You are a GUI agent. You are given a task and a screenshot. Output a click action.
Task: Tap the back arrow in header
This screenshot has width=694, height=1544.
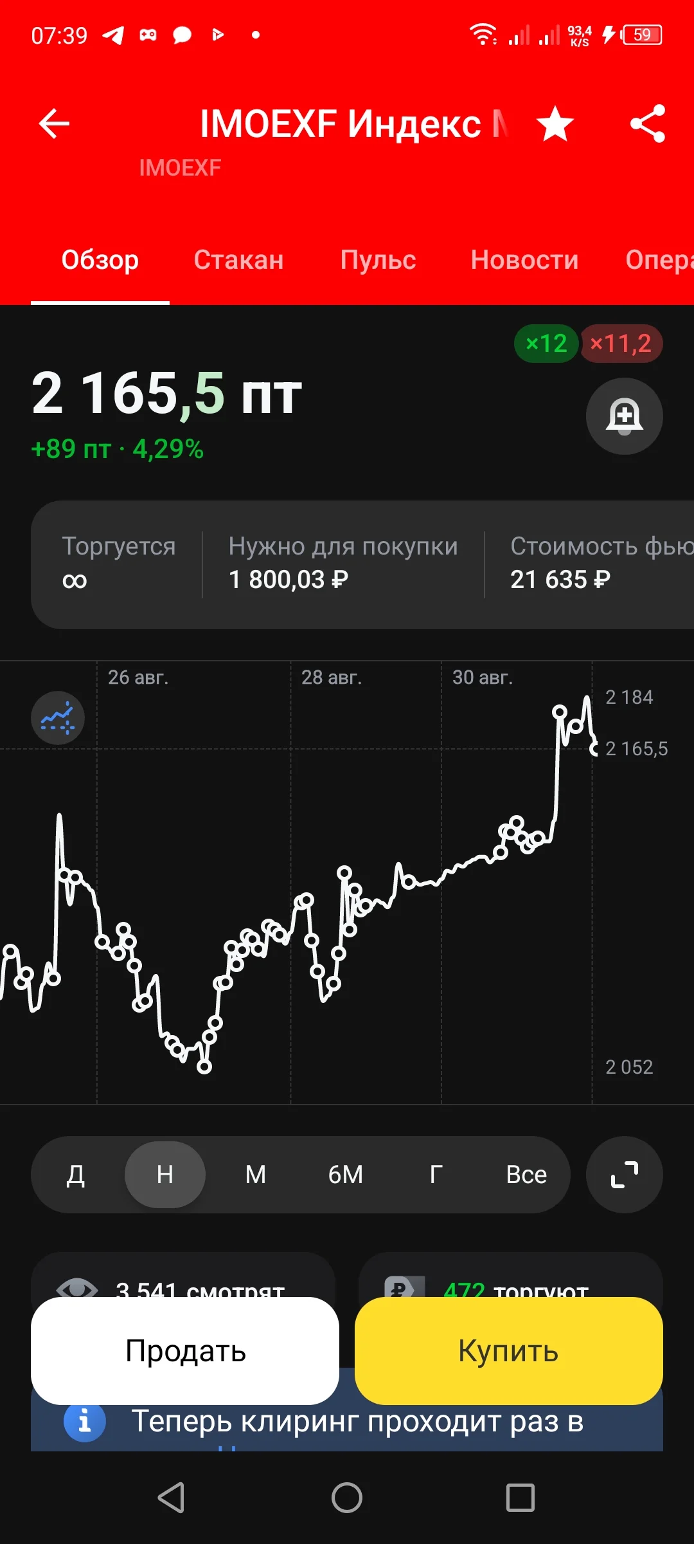click(54, 124)
